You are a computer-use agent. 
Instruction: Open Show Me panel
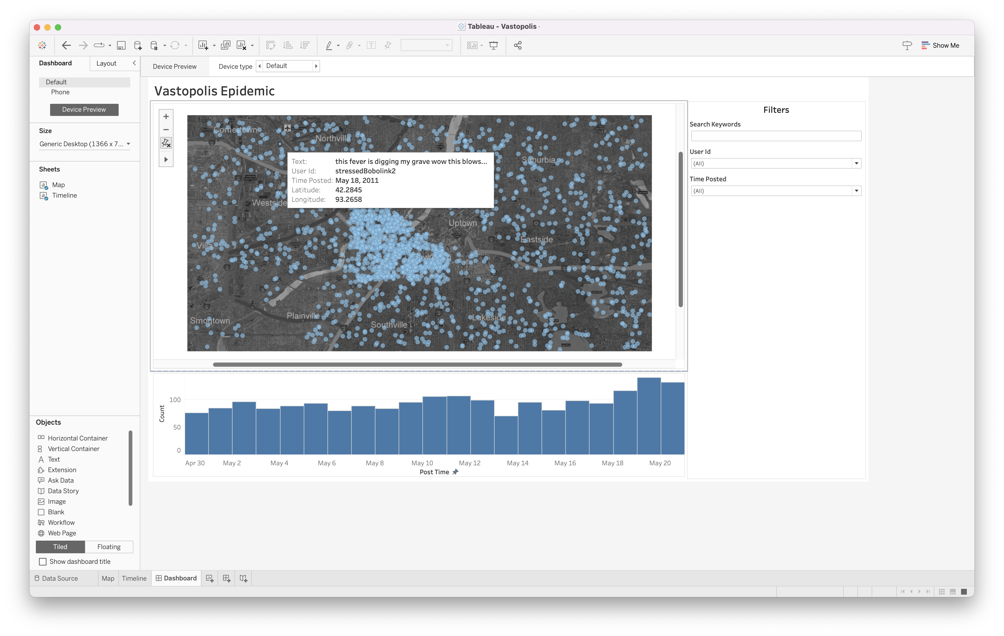point(940,45)
